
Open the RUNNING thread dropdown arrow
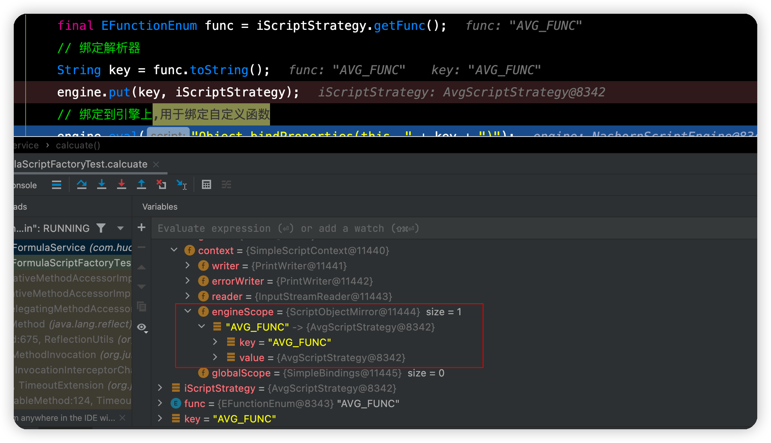click(120, 228)
